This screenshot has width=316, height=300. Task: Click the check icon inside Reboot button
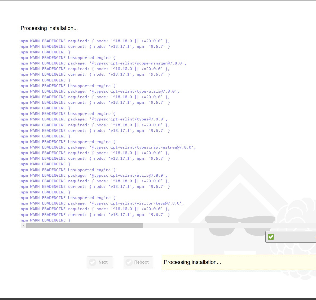point(129,262)
